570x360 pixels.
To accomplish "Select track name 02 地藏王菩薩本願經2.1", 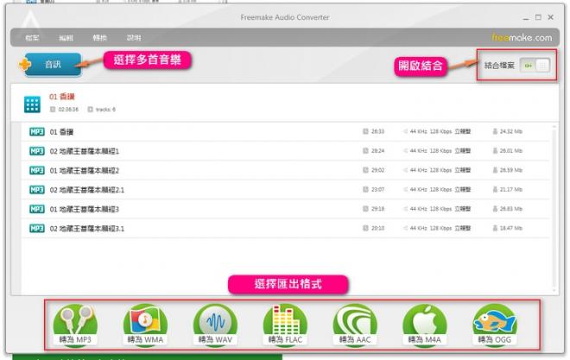I will coord(87,190).
